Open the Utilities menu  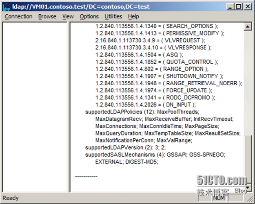[113, 16]
